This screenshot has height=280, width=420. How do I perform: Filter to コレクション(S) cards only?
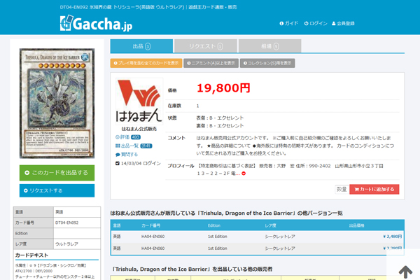(x=267, y=63)
